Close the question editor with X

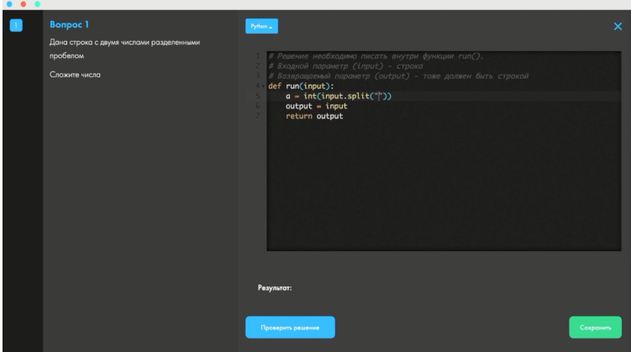pyautogui.click(x=618, y=27)
